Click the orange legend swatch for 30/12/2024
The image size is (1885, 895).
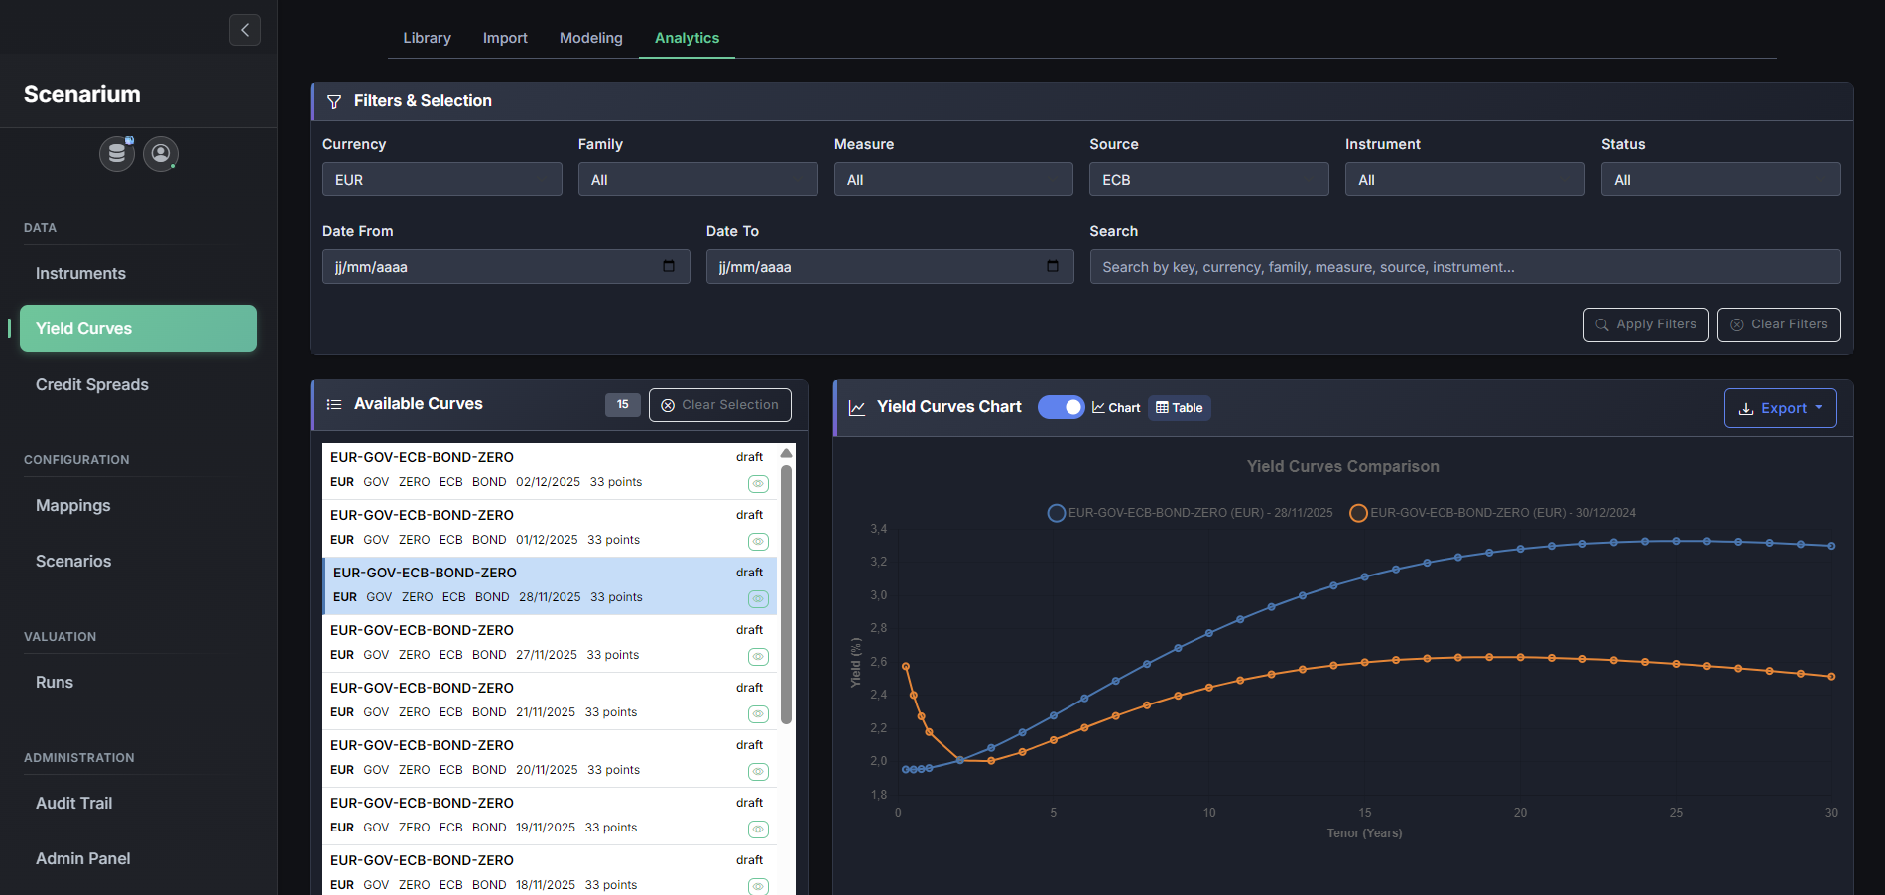click(1358, 513)
